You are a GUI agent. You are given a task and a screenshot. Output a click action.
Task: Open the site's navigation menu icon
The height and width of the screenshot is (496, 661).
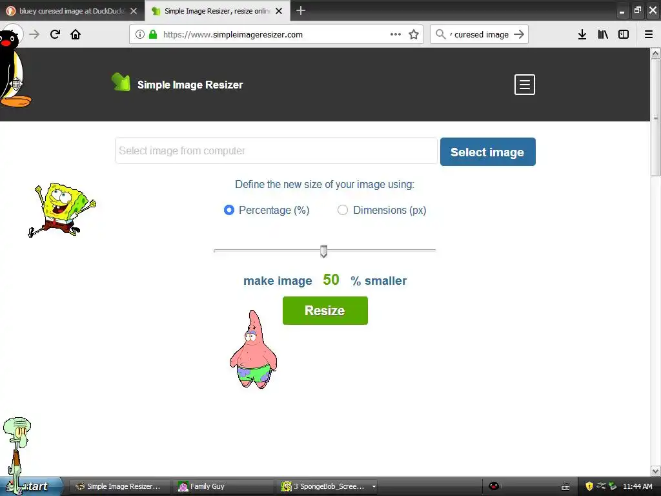pos(524,85)
